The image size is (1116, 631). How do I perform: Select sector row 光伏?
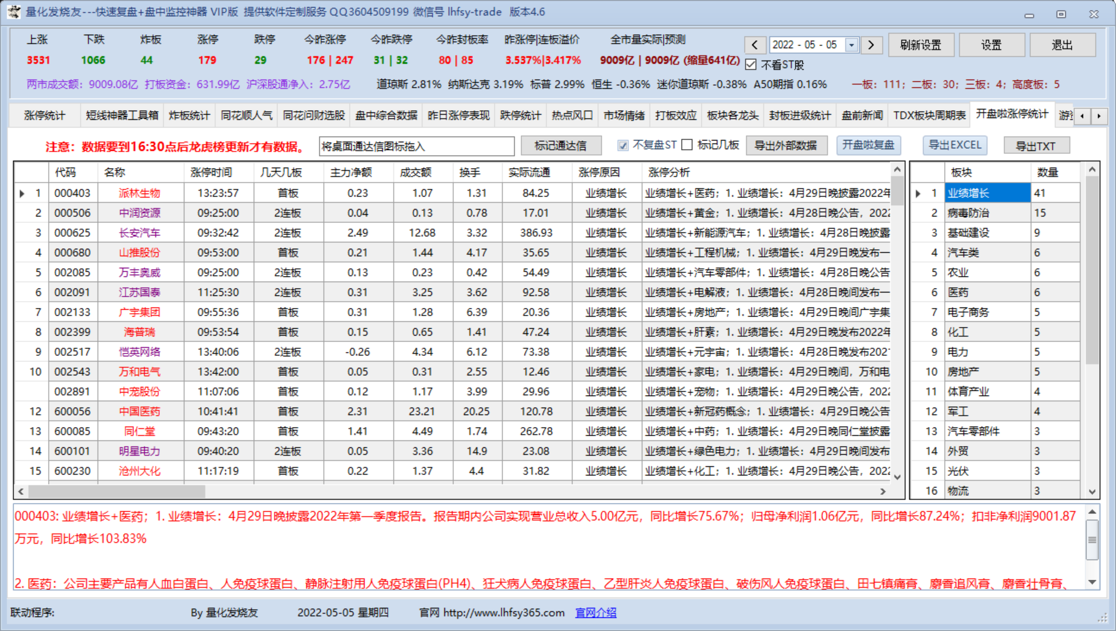pos(996,471)
